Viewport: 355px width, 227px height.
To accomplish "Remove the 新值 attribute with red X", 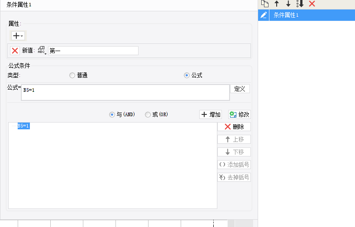I will click(x=15, y=51).
